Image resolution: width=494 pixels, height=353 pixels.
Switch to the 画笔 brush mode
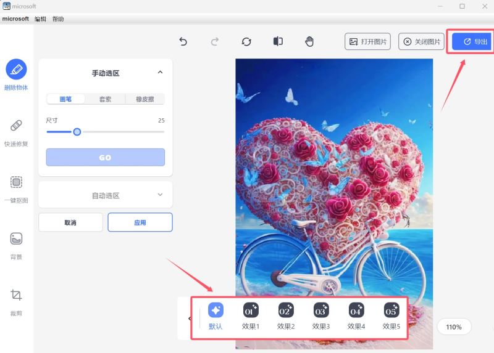[65, 99]
